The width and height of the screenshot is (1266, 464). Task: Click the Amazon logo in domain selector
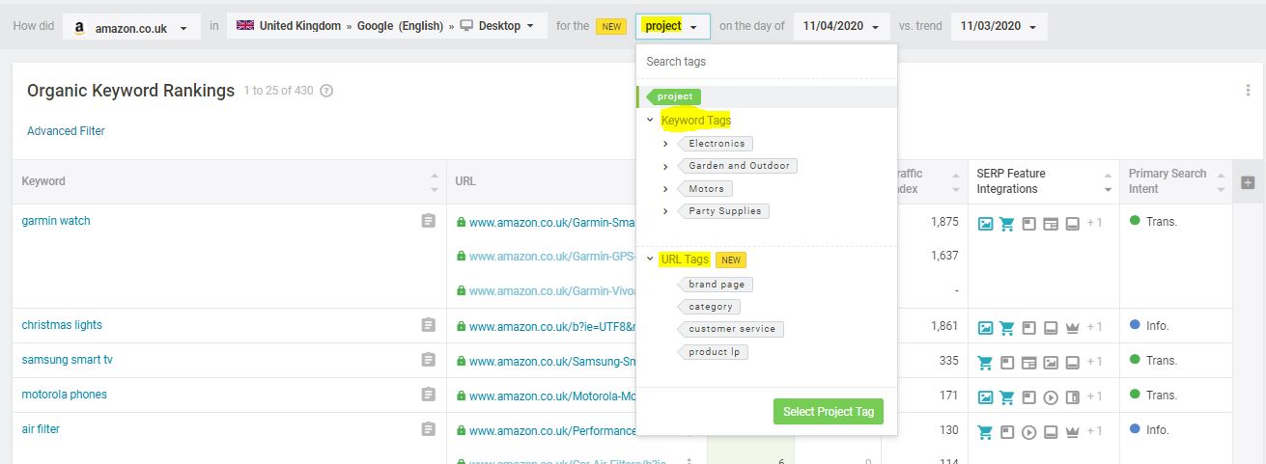coord(80,28)
